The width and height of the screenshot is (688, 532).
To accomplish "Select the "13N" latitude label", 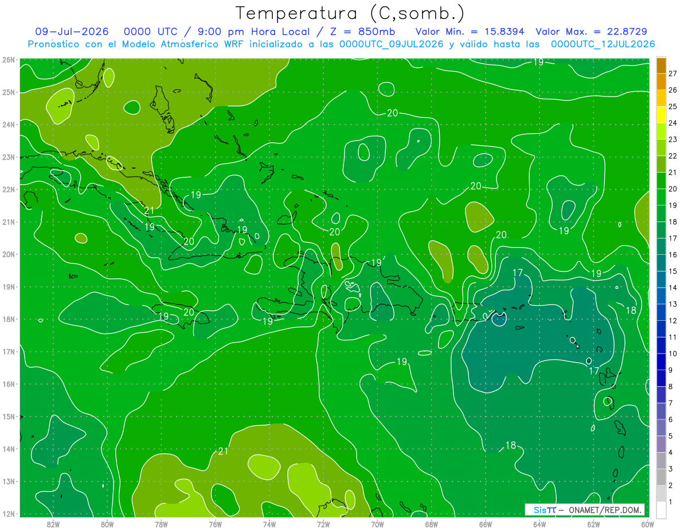I will [8, 481].
